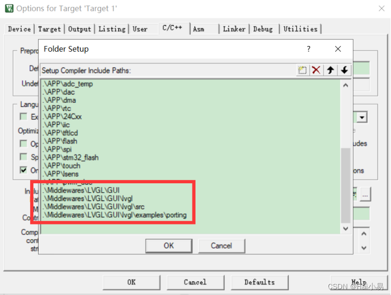Select the .\APP\tftlcd path
This screenshot has width=391, height=295.
pyautogui.click(x=60, y=133)
